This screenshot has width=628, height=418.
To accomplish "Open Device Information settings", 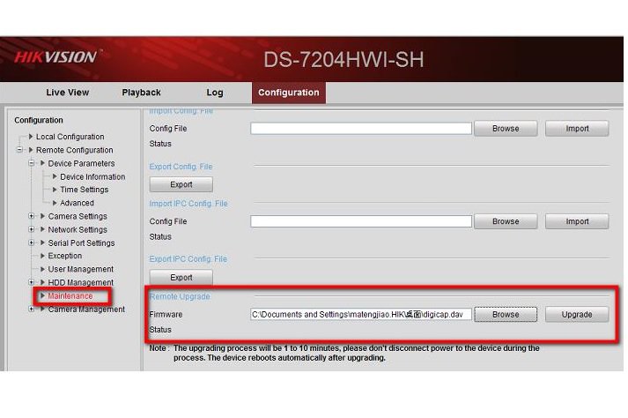I will click(x=92, y=176).
